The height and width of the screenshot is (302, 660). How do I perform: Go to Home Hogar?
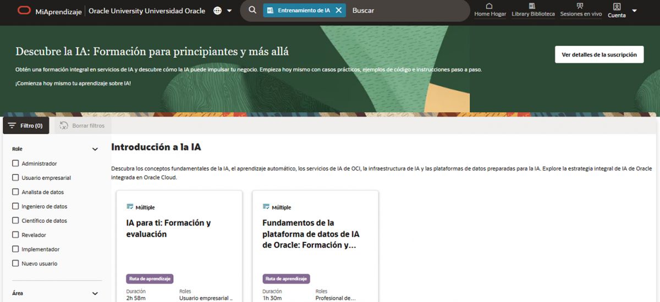click(x=490, y=10)
